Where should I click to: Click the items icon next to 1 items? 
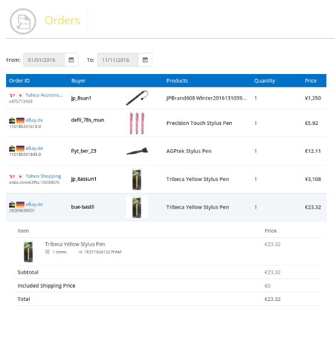47,252
